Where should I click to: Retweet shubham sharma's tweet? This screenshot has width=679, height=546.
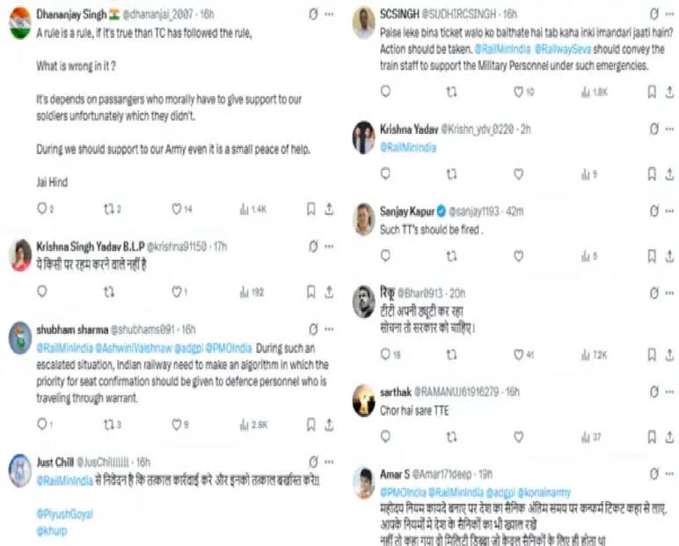(109, 424)
